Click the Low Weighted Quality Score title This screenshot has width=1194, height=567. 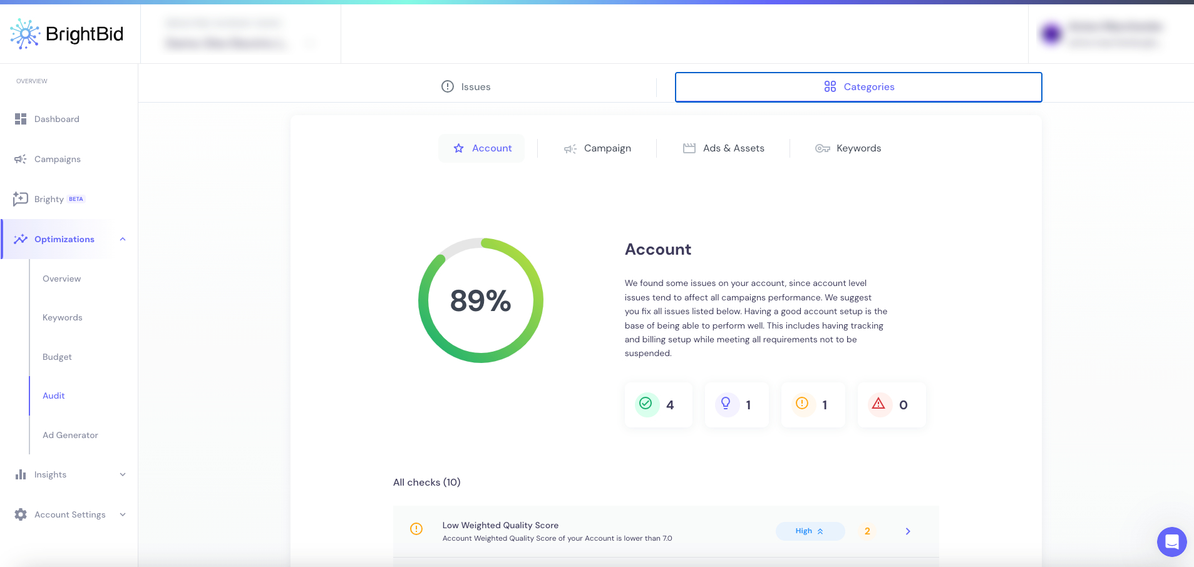pos(500,525)
